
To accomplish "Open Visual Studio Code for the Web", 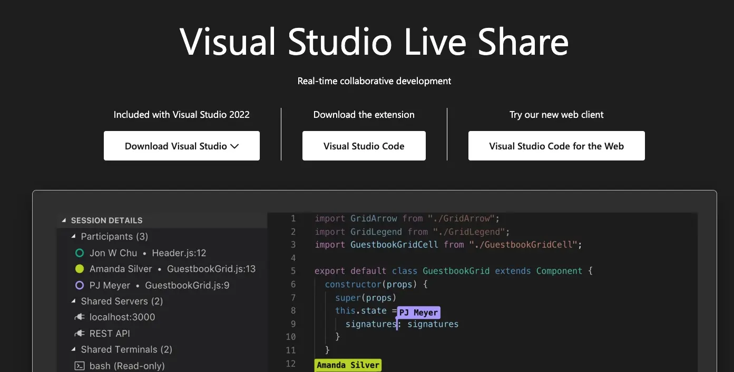I will tap(556, 146).
